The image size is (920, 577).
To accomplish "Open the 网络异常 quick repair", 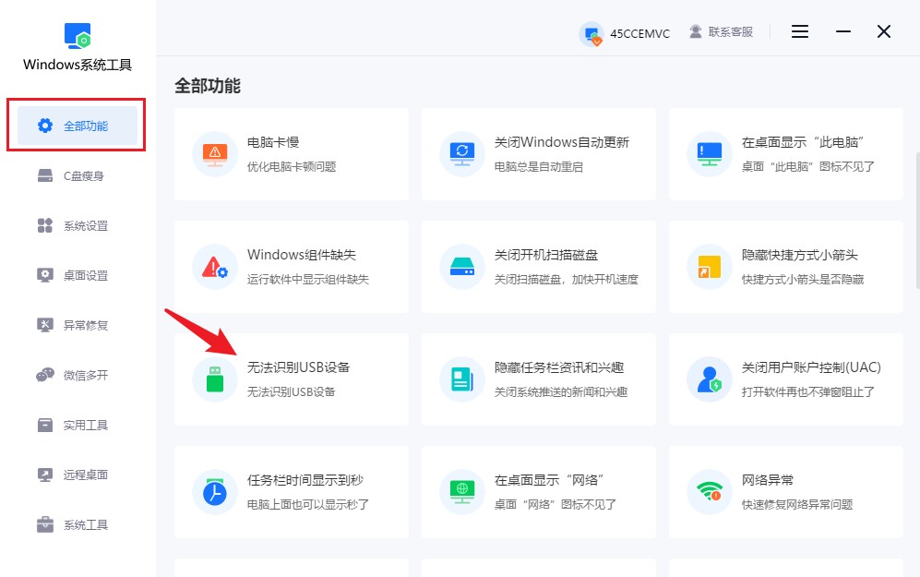I will point(786,491).
